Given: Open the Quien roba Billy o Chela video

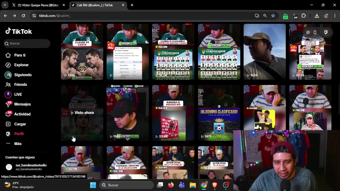Looking at the screenshot, I should click(x=173, y=163).
